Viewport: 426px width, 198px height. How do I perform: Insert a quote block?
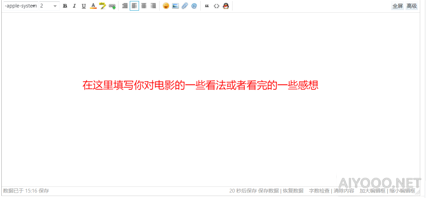pyautogui.click(x=207, y=6)
